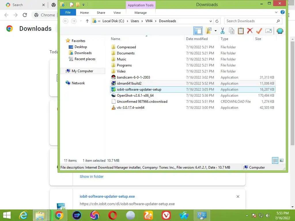Select Network in navigation pane
This screenshot has width=295, height=221.
[78, 83]
